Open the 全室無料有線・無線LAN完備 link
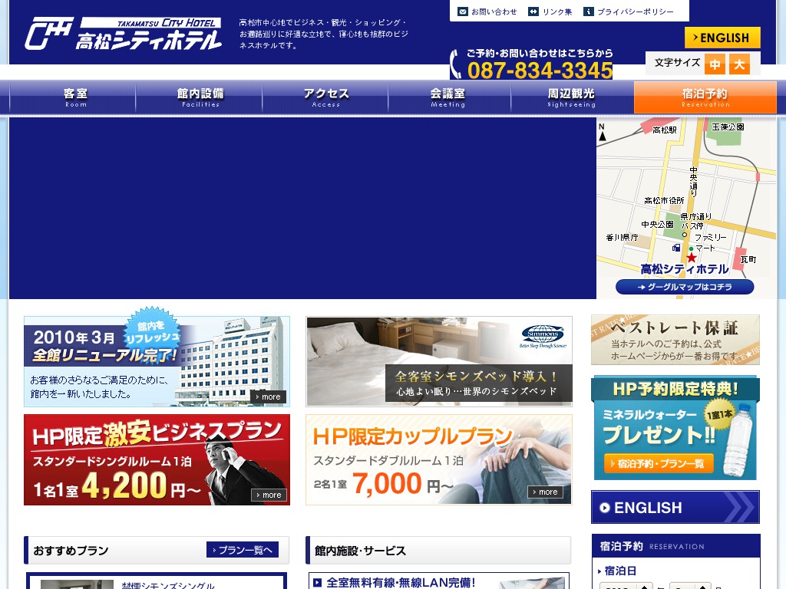Screen dimensions: 786x589 pyautogui.click(x=401, y=583)
